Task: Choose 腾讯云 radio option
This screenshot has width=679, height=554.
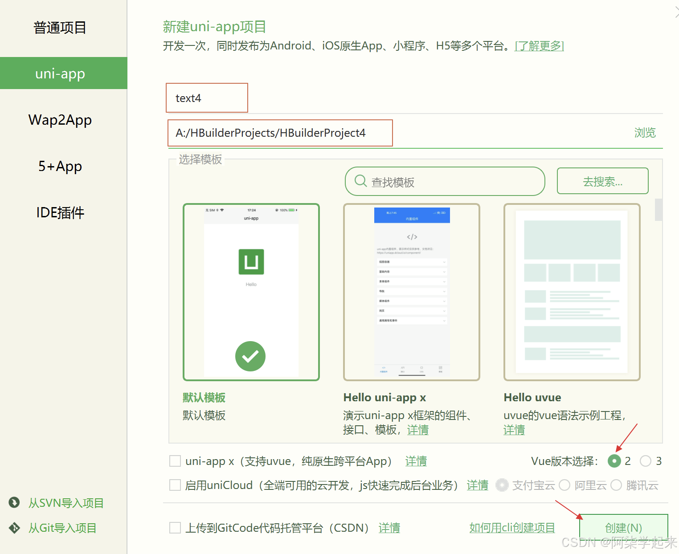Action: click(x=616, y=485)
